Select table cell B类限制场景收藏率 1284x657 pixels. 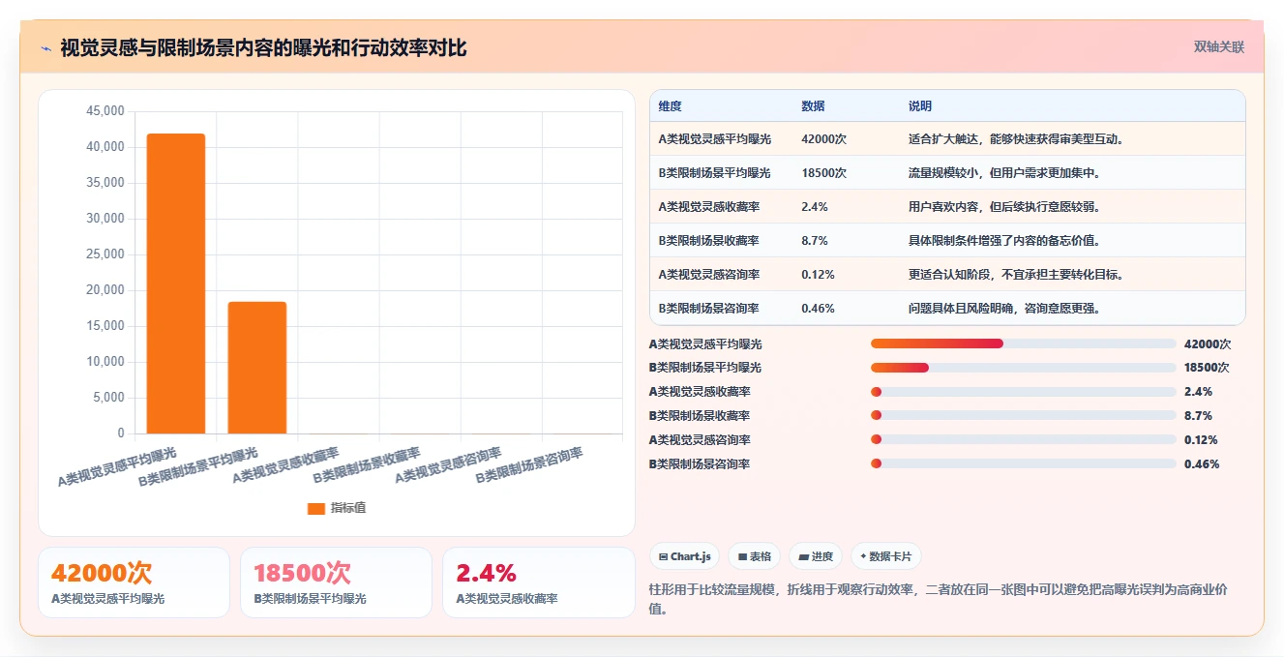click(x=709, y=241)
